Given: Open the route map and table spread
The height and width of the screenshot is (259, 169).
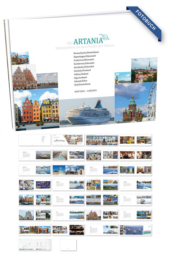Looking at the screenshot, I should [x=35, y=245].
